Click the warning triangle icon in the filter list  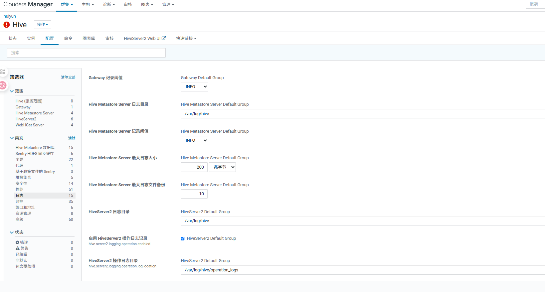point(18,248)
